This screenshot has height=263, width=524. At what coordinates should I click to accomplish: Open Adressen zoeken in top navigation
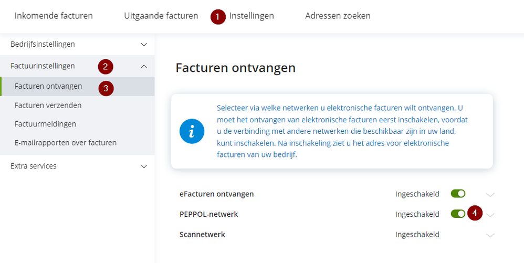pyautogui.click(x=338, y=16)
